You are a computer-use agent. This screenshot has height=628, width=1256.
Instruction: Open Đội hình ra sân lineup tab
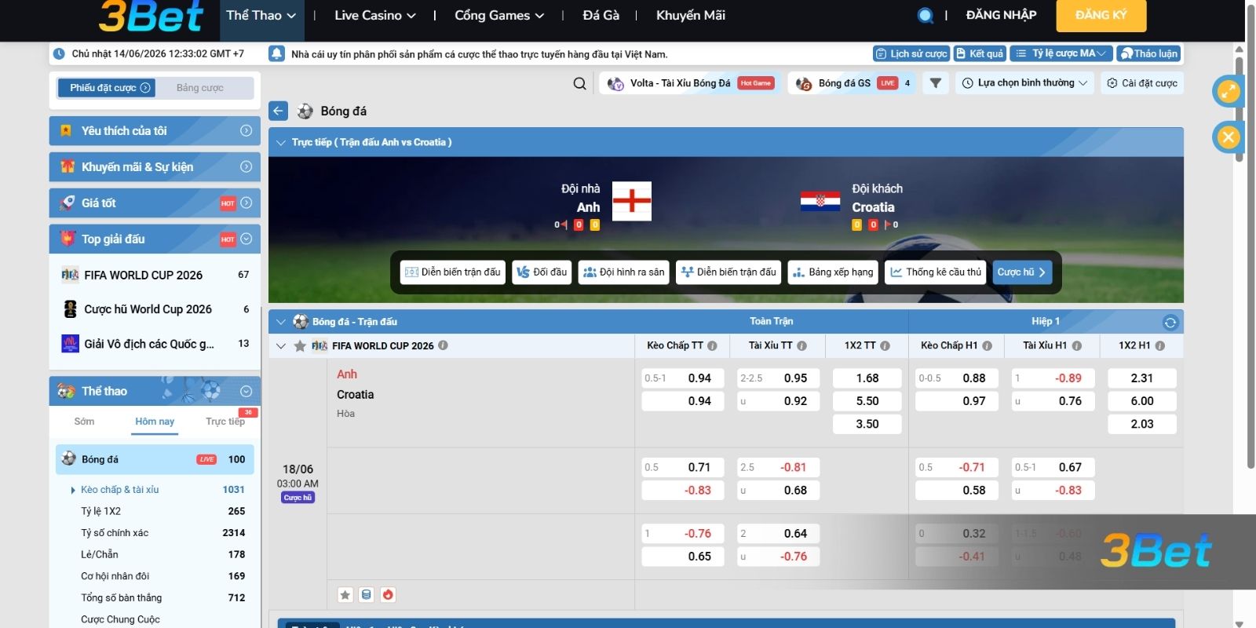point(624,272)
